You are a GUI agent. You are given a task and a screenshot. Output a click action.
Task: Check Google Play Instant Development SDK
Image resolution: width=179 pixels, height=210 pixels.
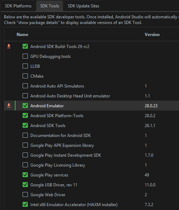coord(25,155)
